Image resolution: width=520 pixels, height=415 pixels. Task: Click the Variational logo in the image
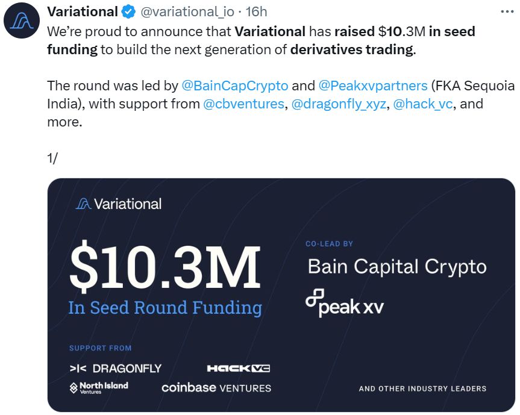point(119,204)
